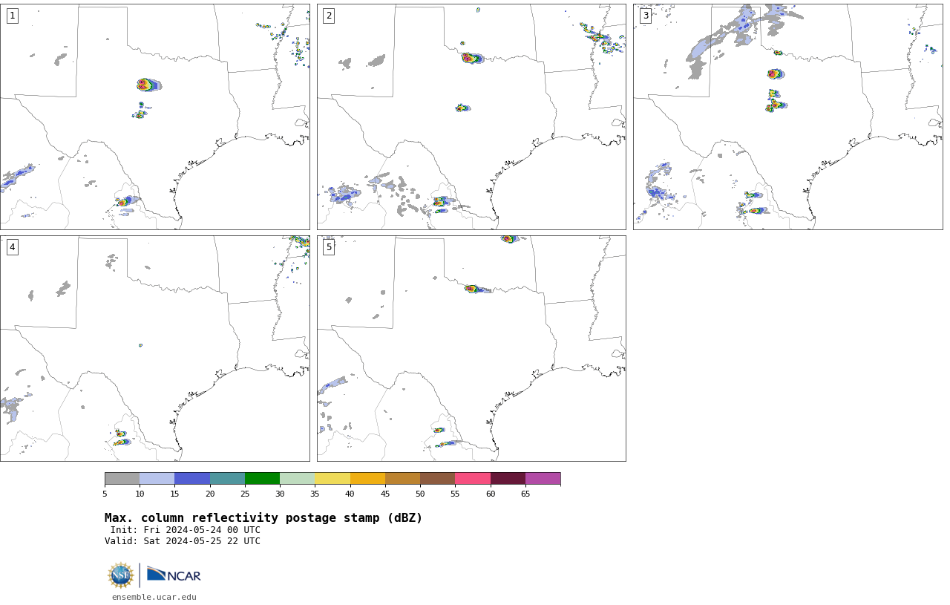950x605 pixels.
Task: Click the northern storm cell in panel 2
Action: (x=472, y=58)
